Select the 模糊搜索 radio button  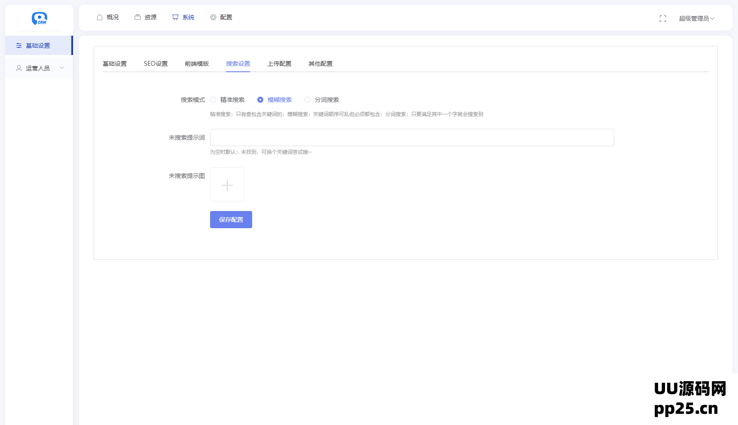(x=260, y=99)
